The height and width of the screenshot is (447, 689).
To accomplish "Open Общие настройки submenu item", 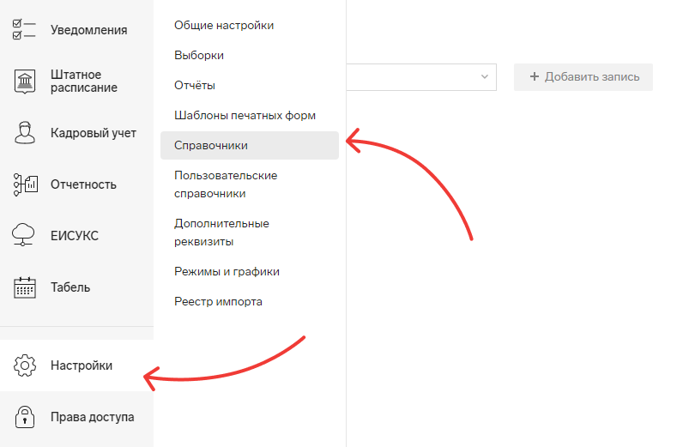I will pyautogui.click(x=224, y=25).
